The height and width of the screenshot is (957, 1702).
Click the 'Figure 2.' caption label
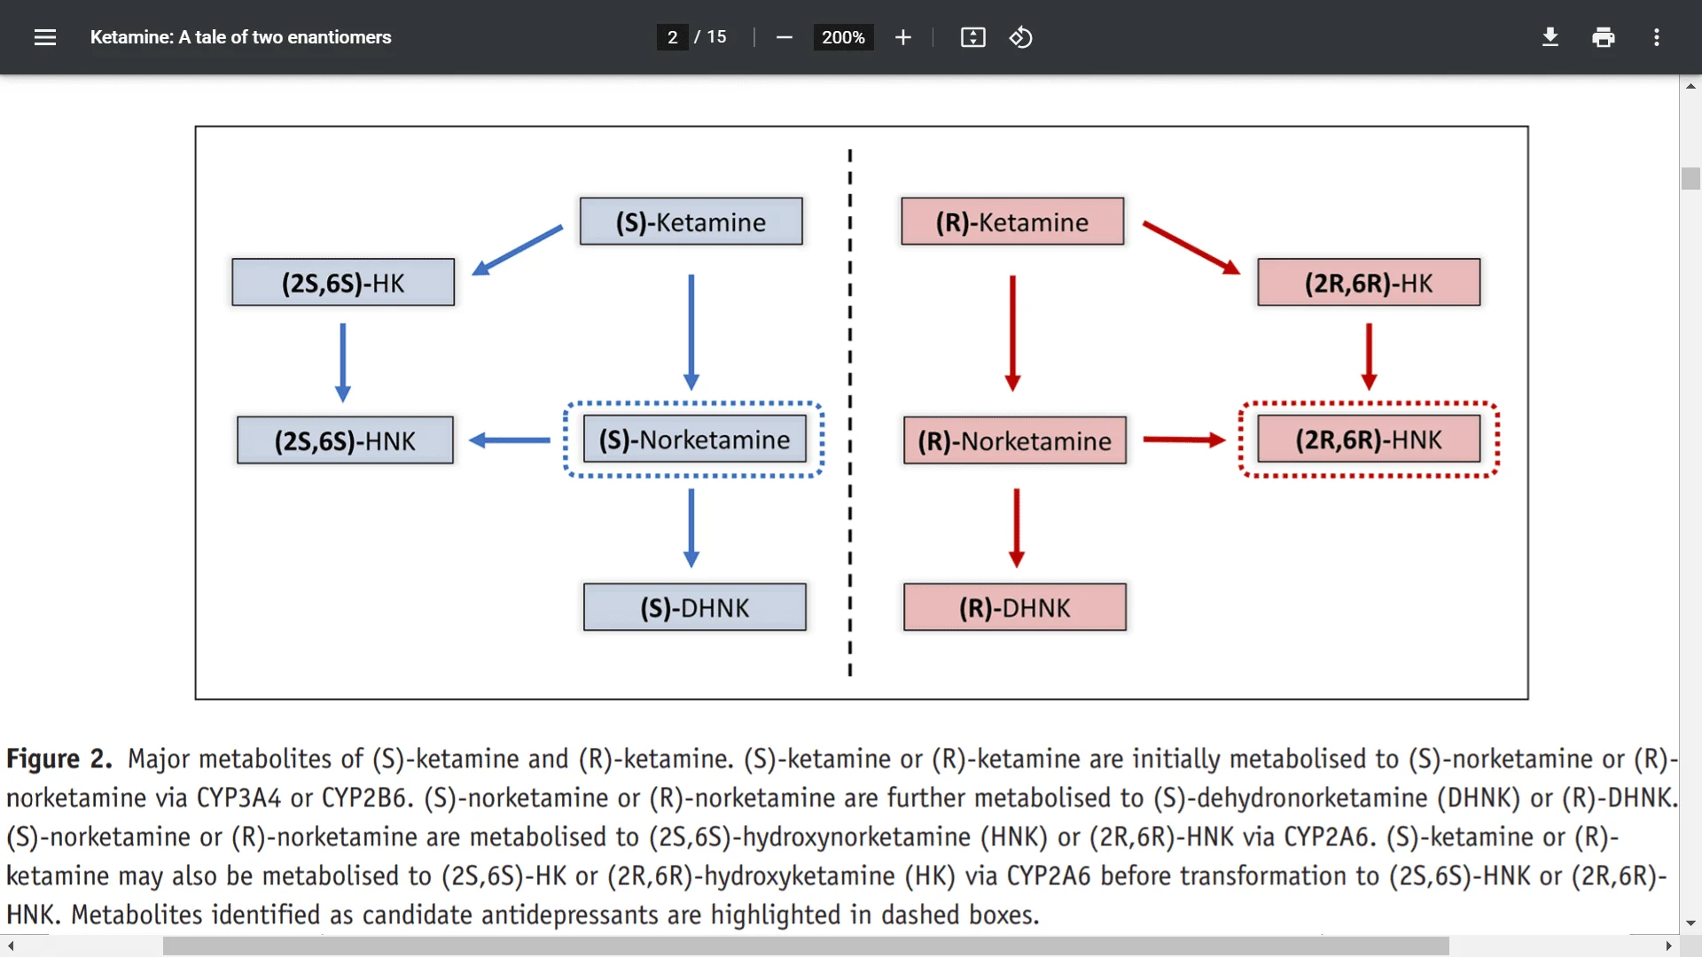59,759
